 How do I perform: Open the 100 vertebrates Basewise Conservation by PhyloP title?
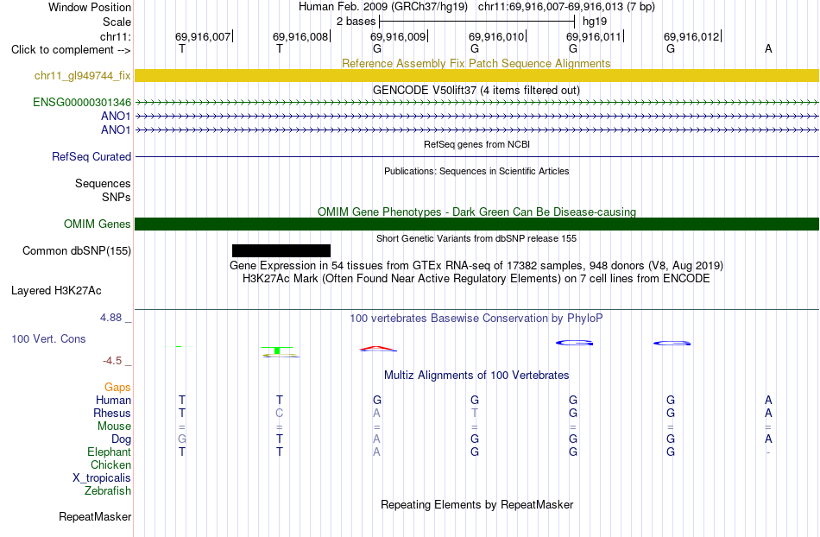pos(476,318)
